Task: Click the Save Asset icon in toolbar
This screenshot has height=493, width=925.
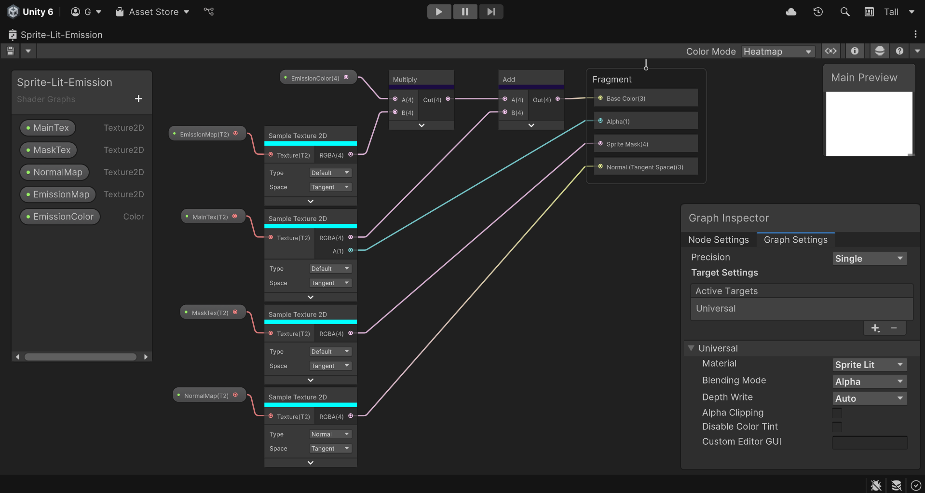Action: pyautogui.click(x=10, y=51)
